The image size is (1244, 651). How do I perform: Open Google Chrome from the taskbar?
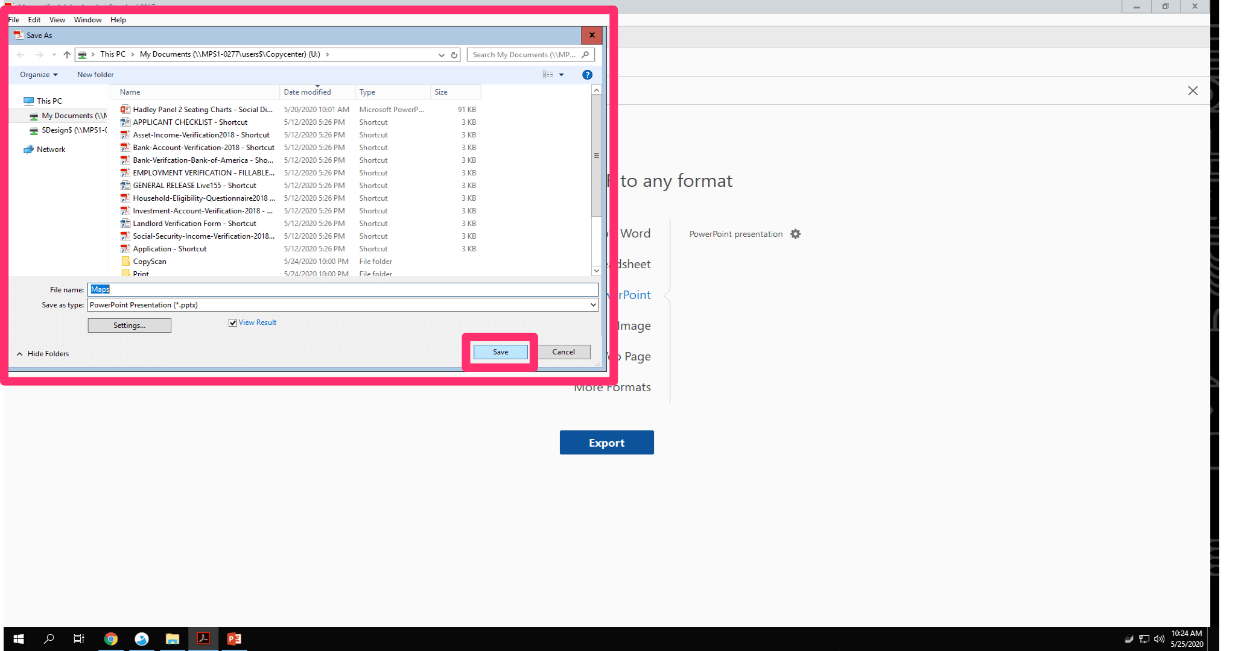point(111,638)
